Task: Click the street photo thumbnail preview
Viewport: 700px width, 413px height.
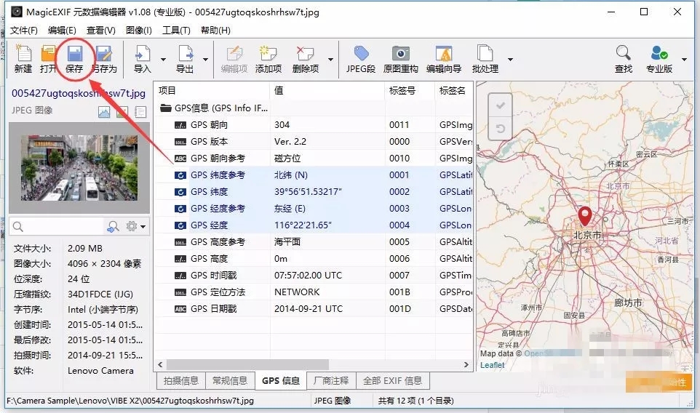Action: [x=79, y=168]
